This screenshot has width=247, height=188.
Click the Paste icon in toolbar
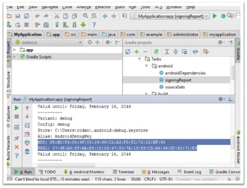75,16
